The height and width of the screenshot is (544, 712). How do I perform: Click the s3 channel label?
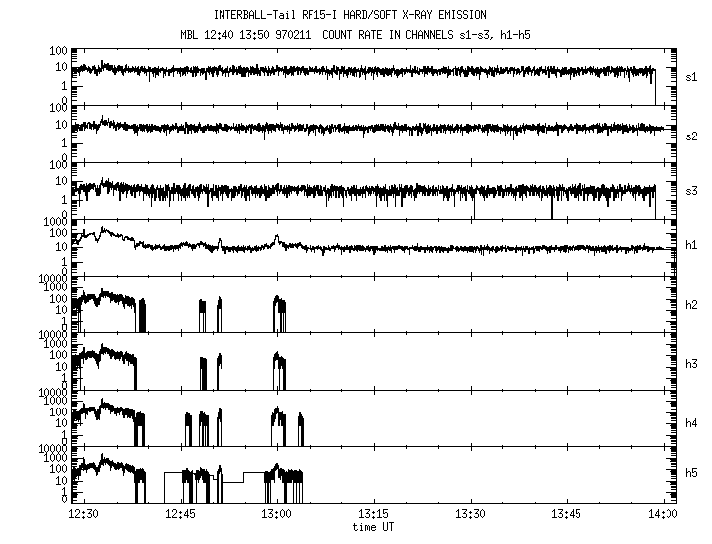(x=692, y=190)
